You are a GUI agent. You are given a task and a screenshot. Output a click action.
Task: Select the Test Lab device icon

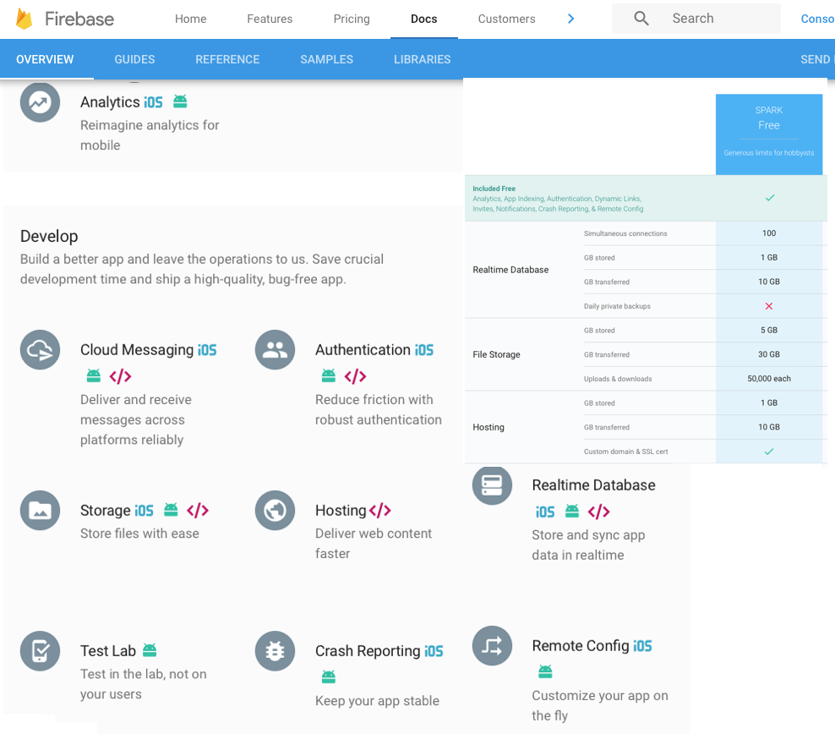point(40,651)
